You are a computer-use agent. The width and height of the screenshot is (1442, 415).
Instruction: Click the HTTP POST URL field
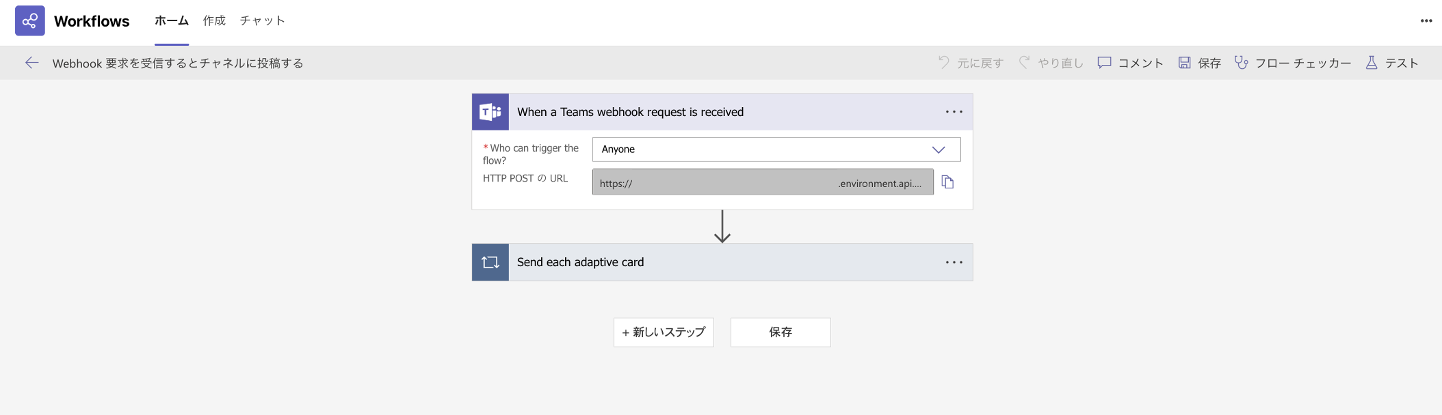tap(763, 182)
